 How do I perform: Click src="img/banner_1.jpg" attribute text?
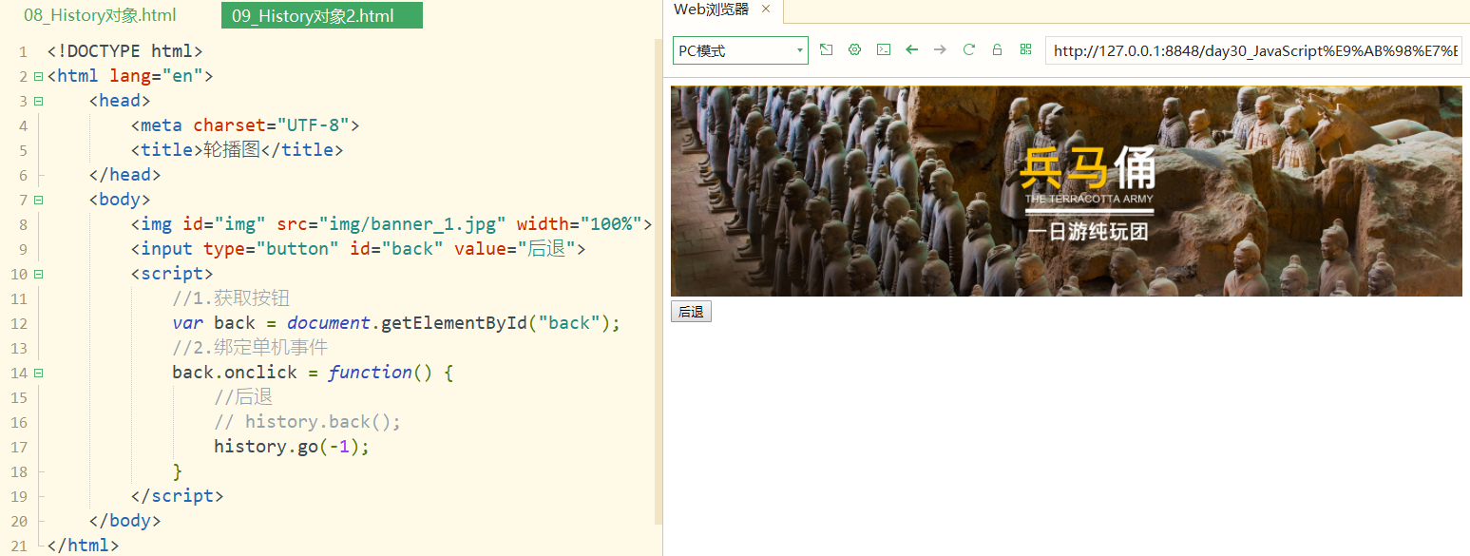[391, 224]
